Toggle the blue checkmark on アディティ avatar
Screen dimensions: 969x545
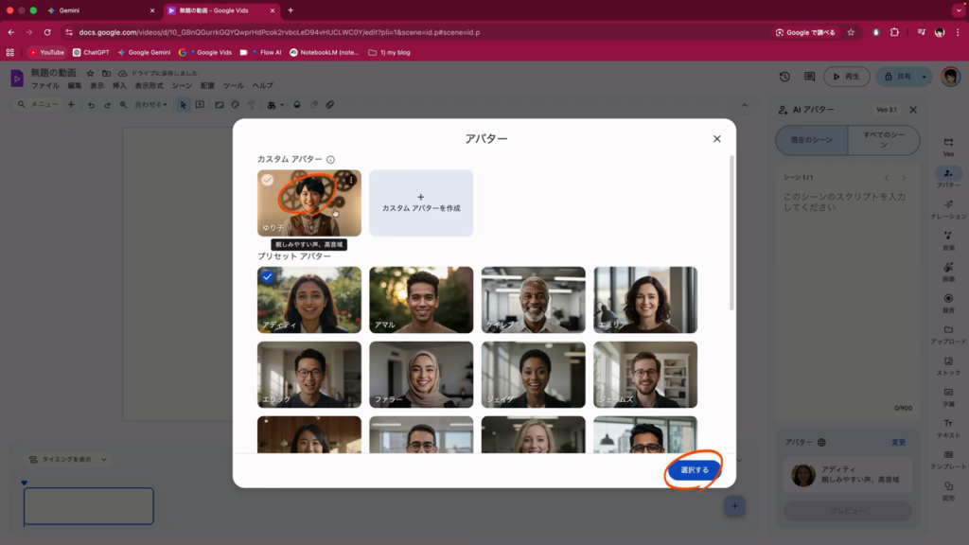pos(268,277)
